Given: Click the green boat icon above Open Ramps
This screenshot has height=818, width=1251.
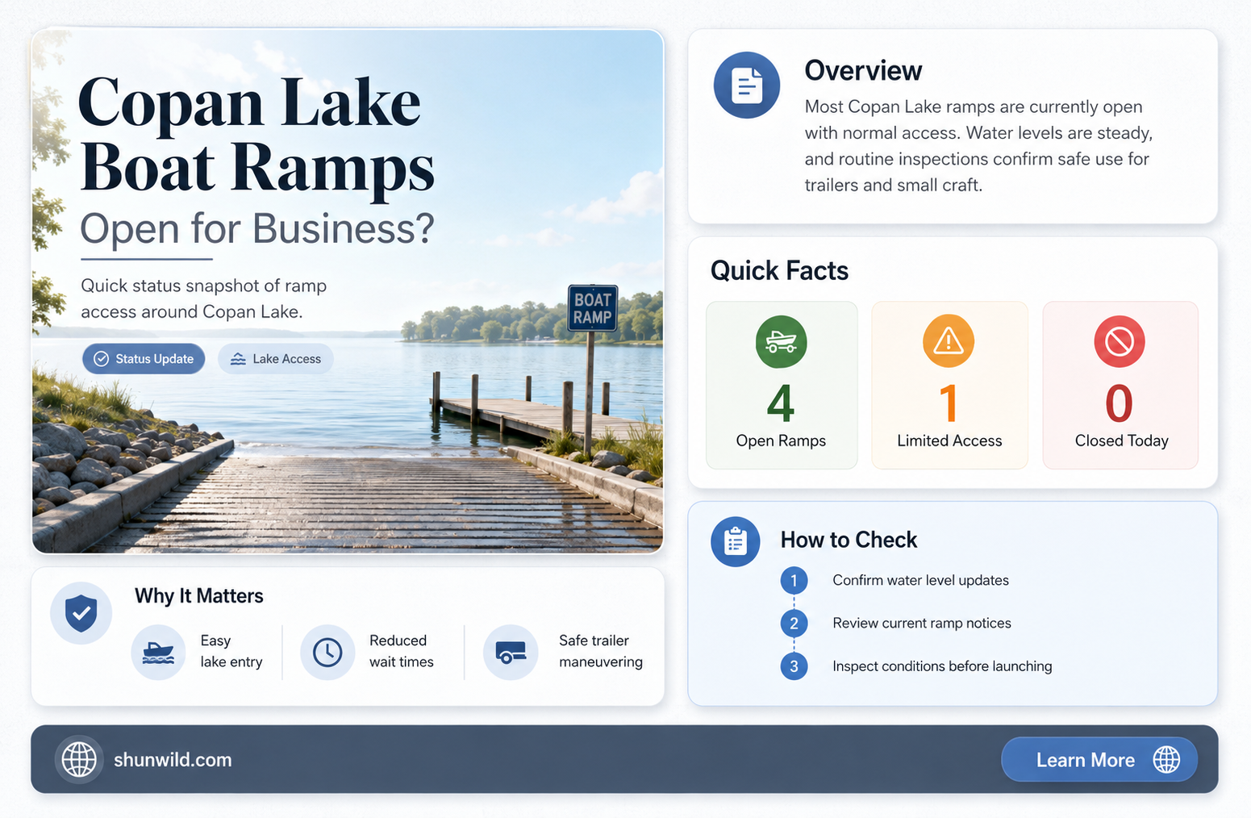Looking at the screenshot, I should click(x=781, y=342).
